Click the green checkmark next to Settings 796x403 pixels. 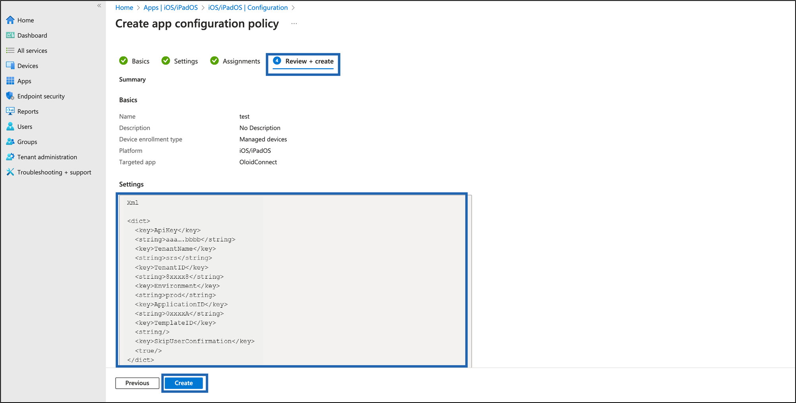[x=166, y=61]
